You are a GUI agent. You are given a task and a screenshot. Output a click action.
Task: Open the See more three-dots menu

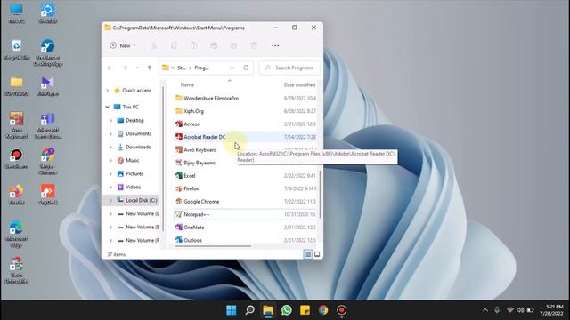[275, 45]
